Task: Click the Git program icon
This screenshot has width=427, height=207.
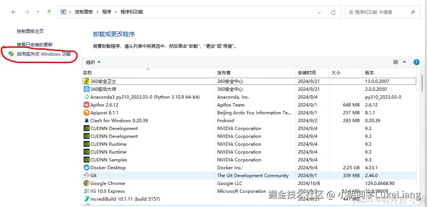Action: [87, 175]
